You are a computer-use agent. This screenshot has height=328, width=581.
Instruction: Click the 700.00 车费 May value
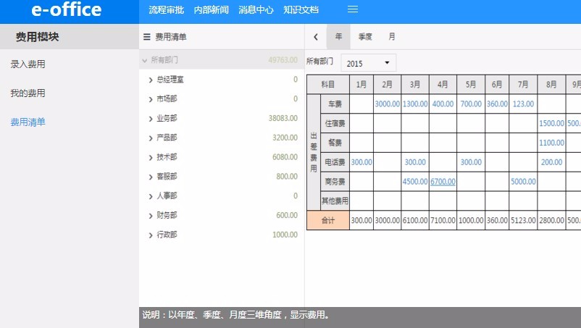pos(471,104)
